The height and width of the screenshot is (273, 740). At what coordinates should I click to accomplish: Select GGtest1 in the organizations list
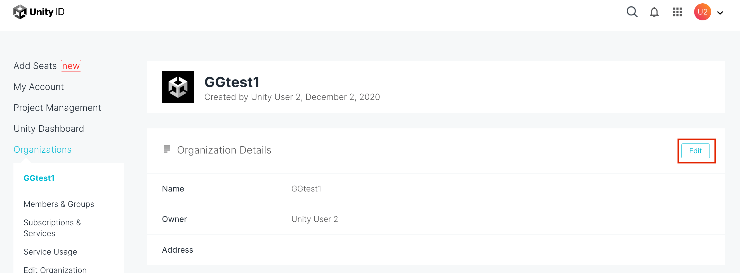[39, 178]
